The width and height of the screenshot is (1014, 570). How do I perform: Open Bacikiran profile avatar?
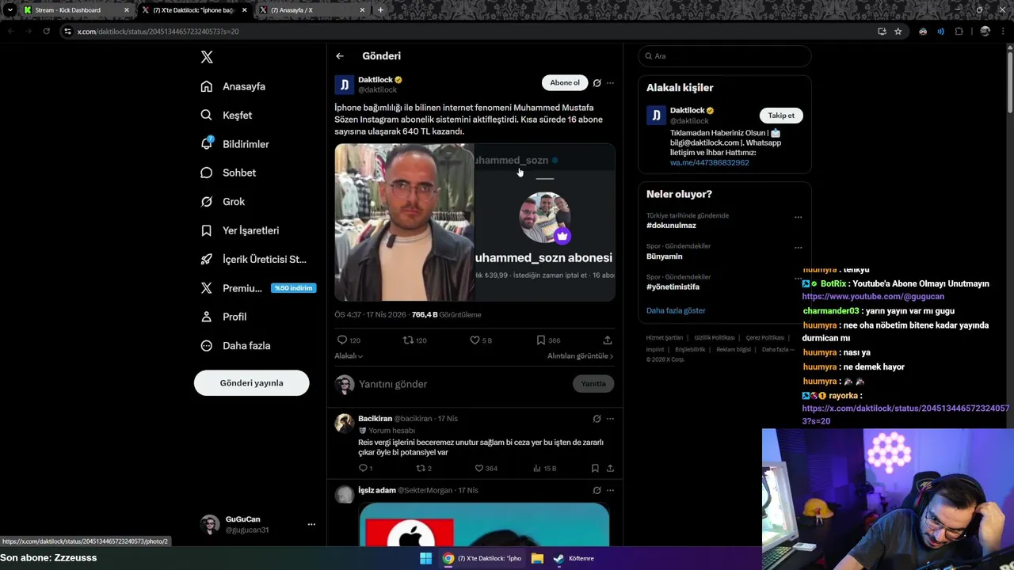pyautogui.click(x=344, y=423)
